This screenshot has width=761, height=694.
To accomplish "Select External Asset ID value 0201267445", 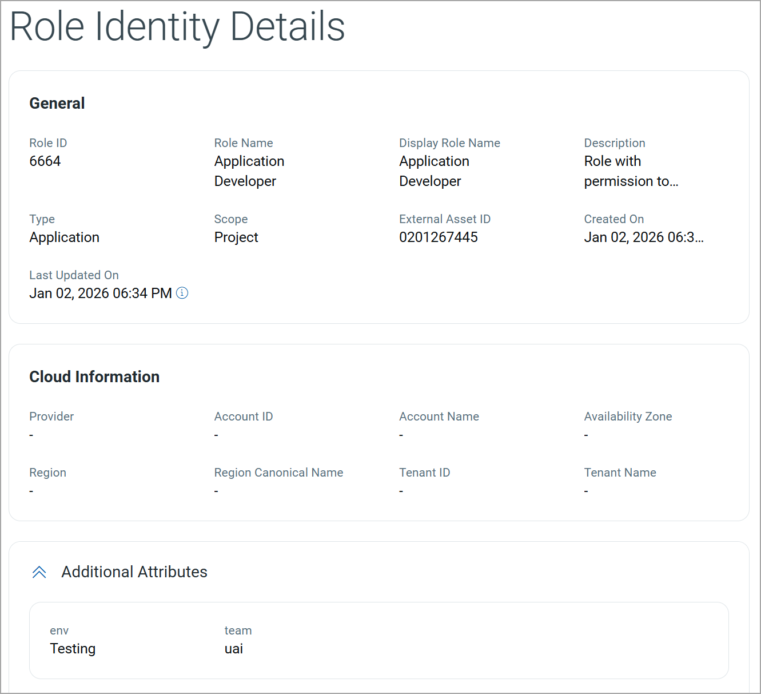I will pos(438,237).
